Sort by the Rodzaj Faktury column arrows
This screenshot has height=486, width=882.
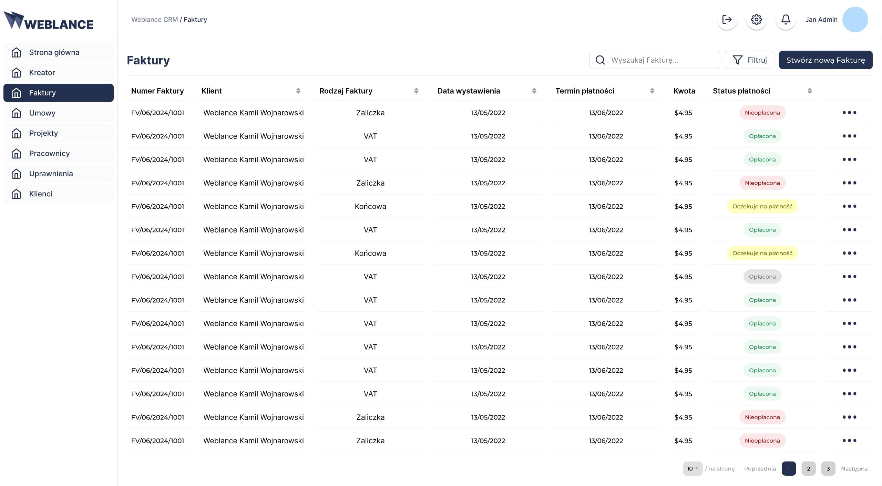[x=416, y=91]
